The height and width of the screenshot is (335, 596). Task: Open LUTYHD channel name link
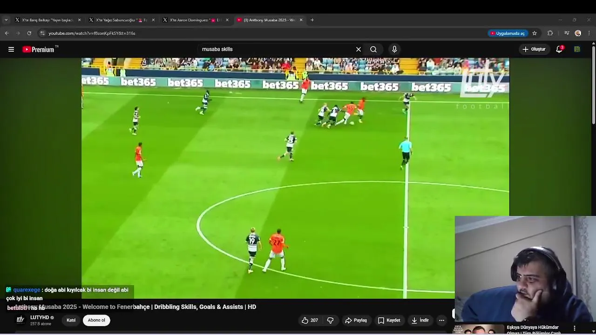point(40,317)
